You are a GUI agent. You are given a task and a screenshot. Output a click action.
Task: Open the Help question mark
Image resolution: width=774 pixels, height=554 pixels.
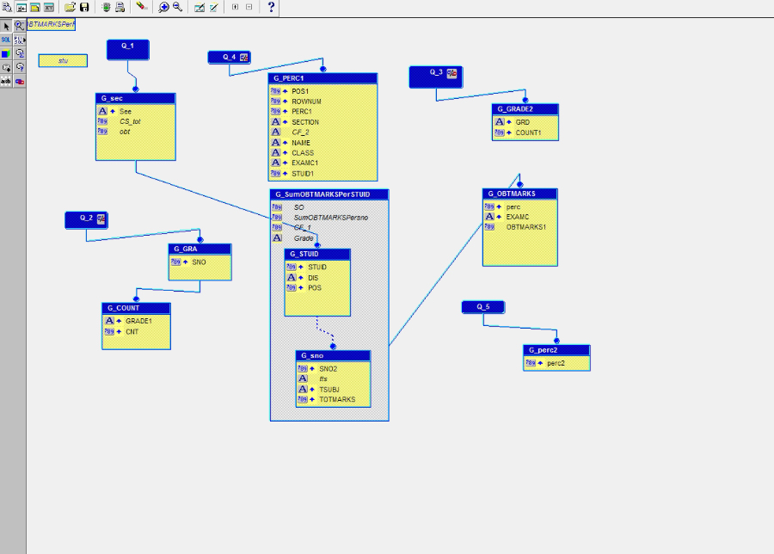pos(272,8)
